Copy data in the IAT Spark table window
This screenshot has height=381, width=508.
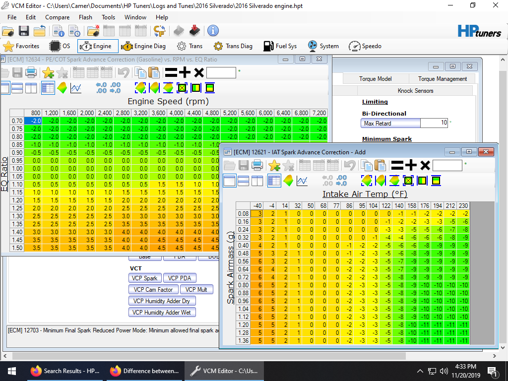(367, 166)
